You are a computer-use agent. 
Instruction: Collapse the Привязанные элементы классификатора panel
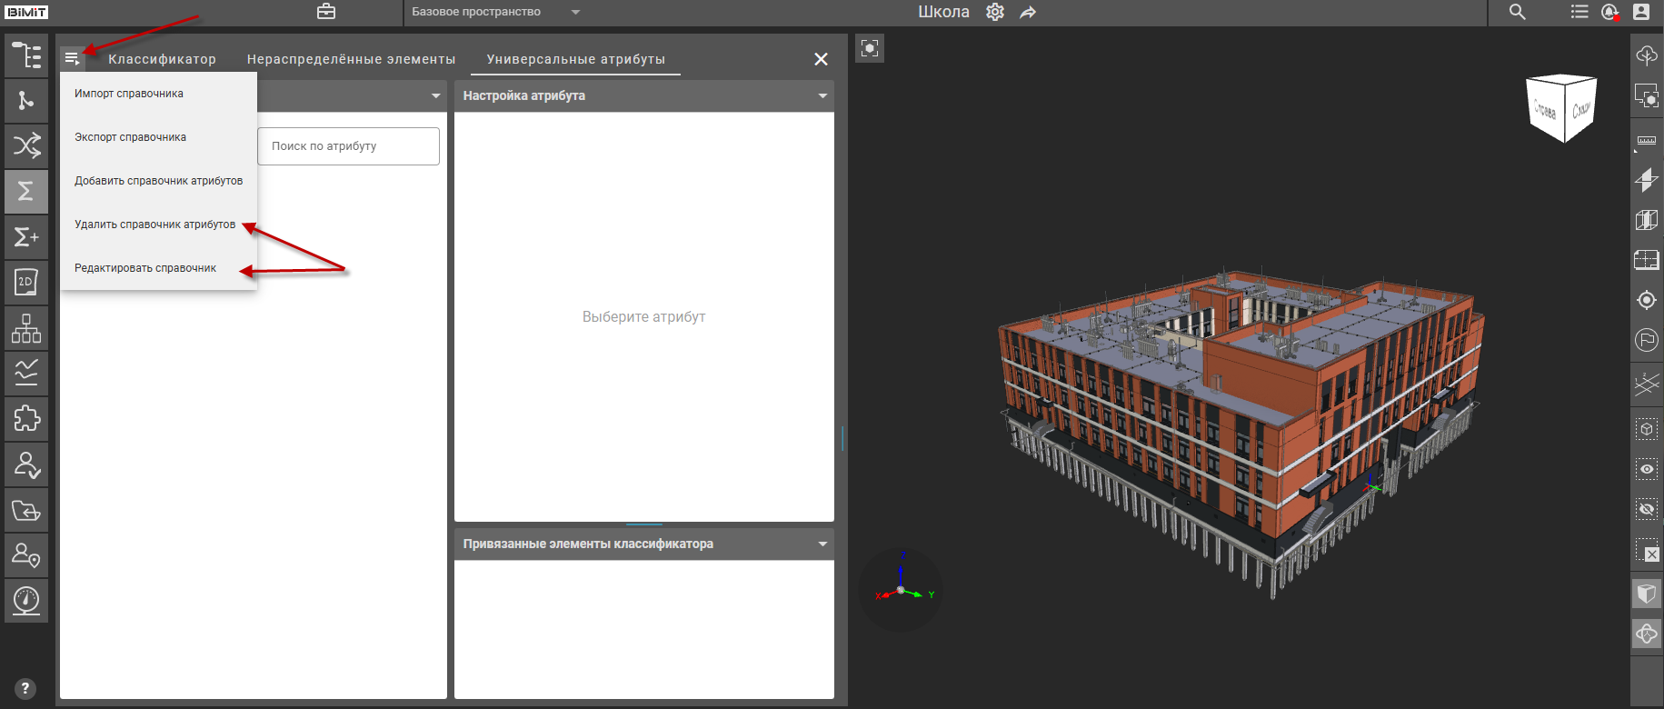coord(822,544)
